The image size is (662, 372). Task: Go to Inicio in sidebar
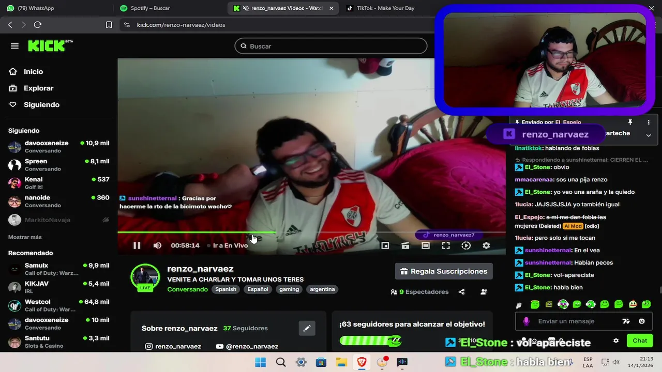tap(26, 72)
